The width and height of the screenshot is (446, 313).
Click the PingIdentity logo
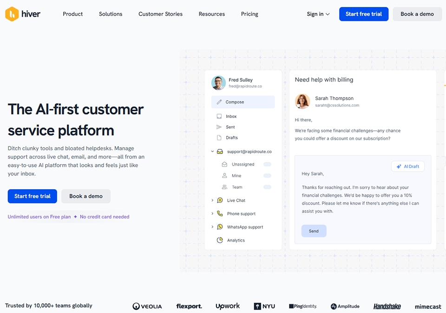click(303, 306)
